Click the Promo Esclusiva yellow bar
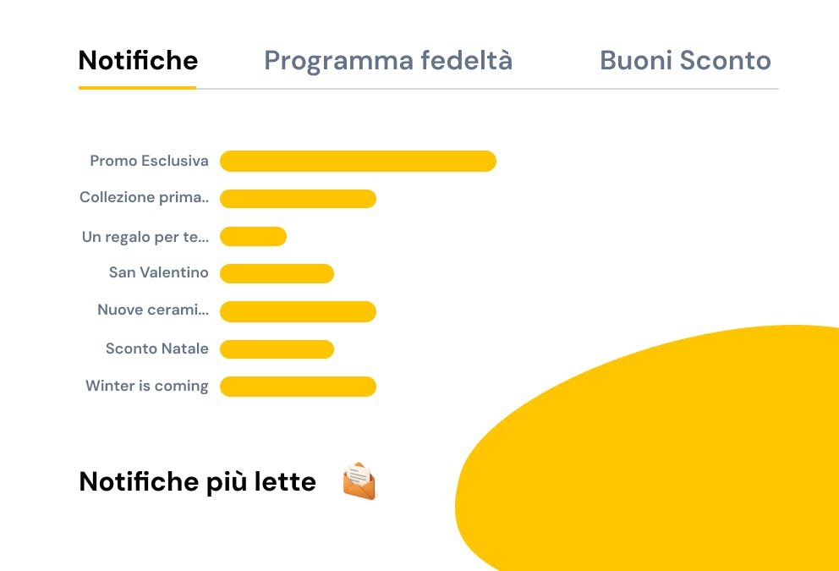This screenshot has width=839, height=571. click(358, 161)
